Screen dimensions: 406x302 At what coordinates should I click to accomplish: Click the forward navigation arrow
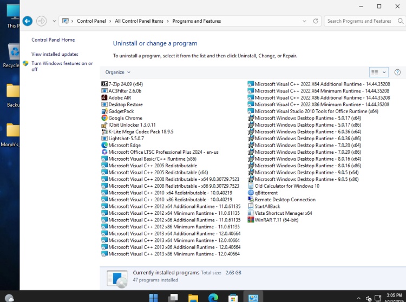click(42, 21)
